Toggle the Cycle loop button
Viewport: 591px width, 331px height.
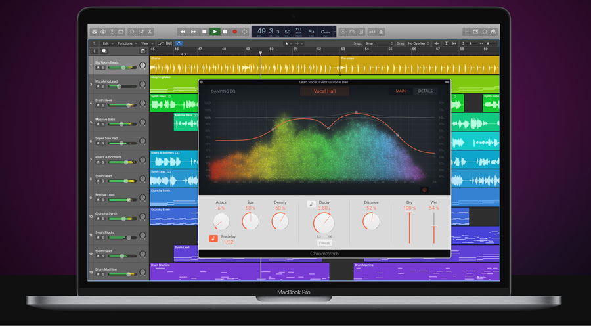click(245, 32)
